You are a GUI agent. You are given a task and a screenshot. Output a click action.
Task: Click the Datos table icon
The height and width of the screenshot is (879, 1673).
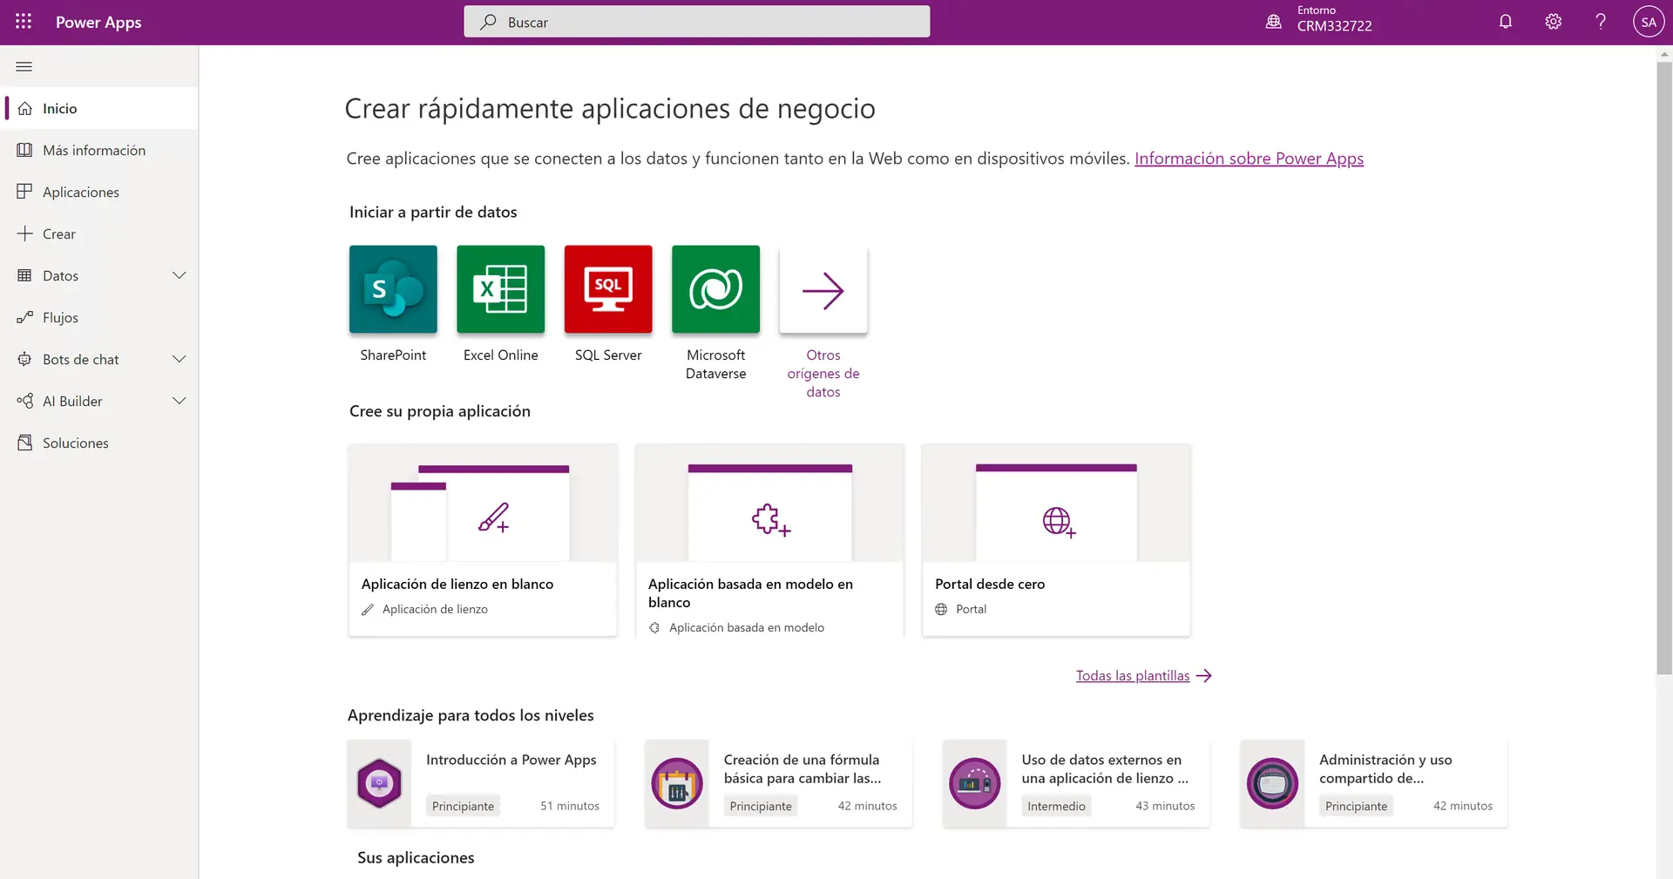(x=25, y=275)
